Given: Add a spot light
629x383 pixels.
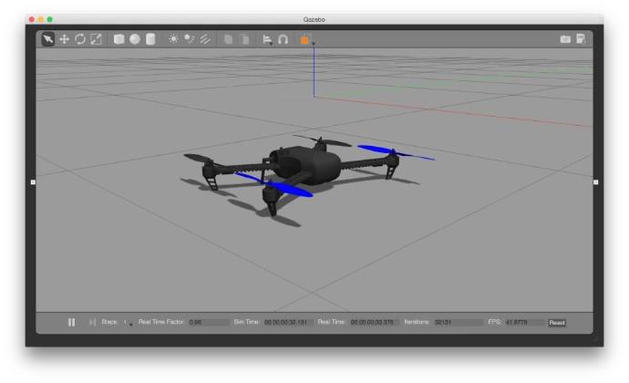Looking at the screenshot, I should [x=190, y=39].
